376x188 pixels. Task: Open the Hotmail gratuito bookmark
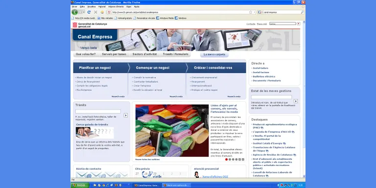click(x=123, y=18)
